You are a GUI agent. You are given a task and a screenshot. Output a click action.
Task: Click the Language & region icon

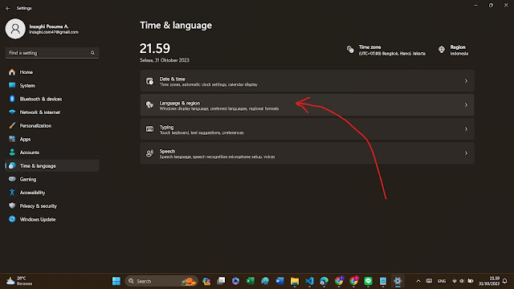point(150,105)
